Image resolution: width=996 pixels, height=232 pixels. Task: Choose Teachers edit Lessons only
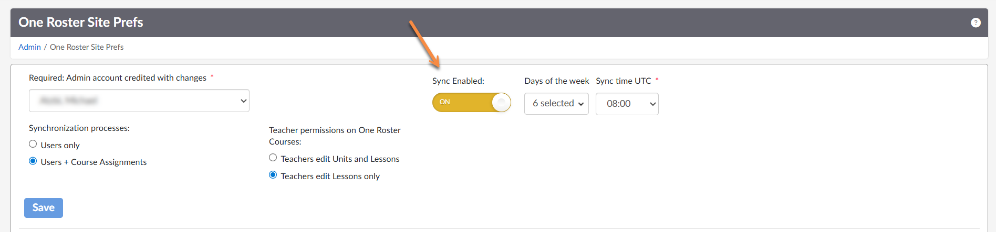[x=273, y=175]
